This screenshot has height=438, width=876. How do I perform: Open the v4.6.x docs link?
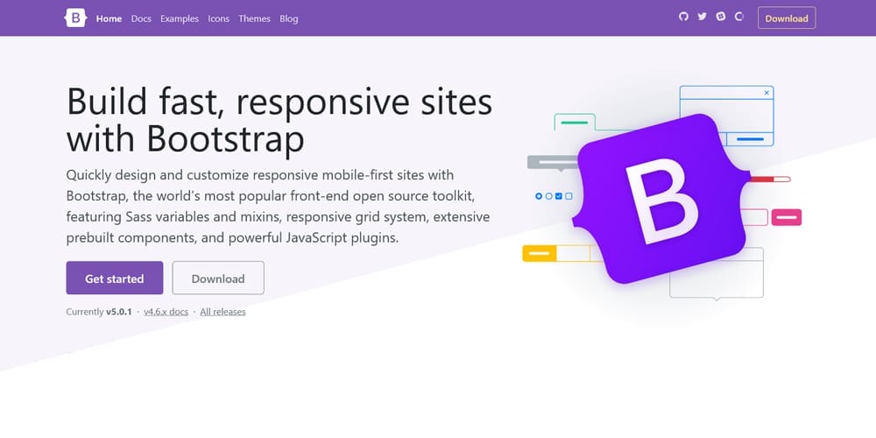click(x=166, y=312)
